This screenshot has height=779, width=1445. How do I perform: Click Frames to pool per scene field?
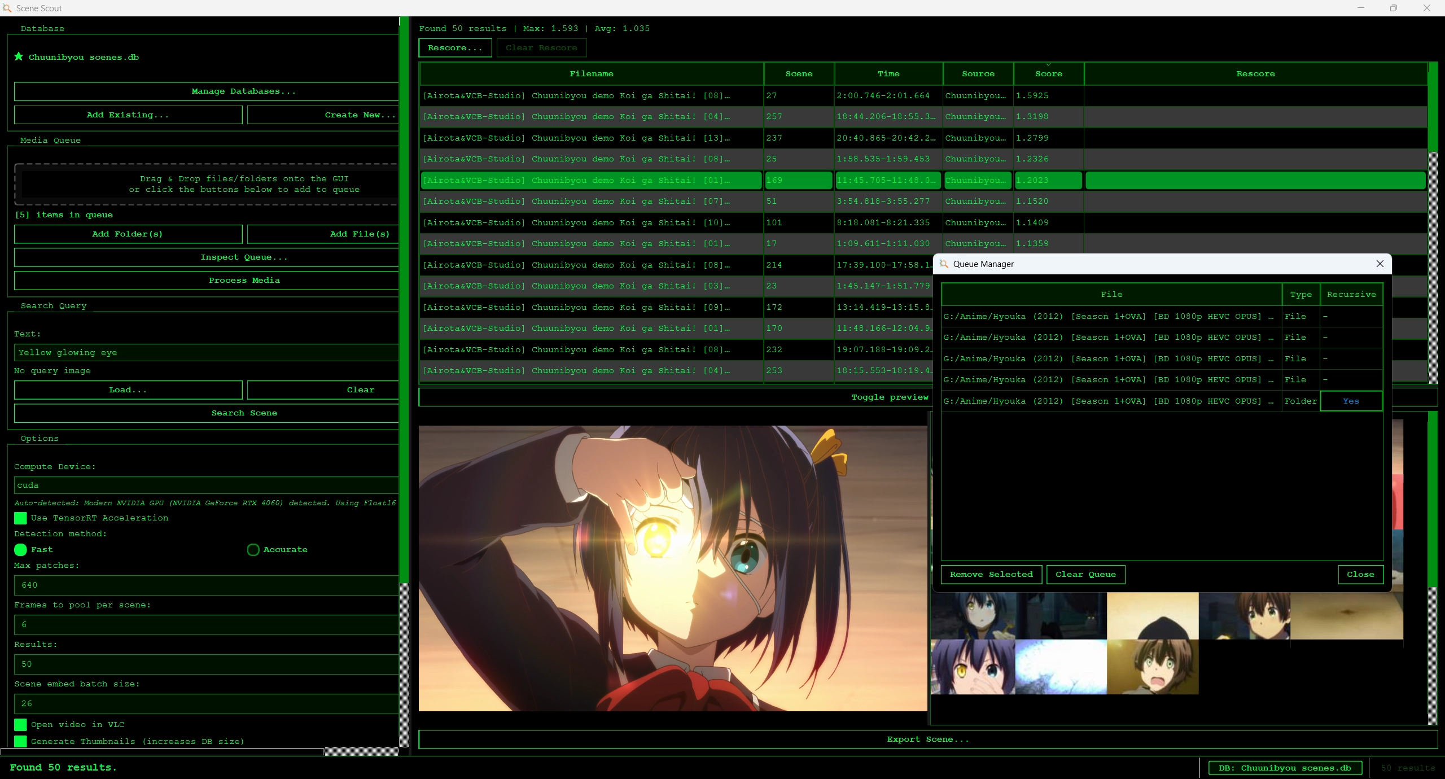point(206,624)
